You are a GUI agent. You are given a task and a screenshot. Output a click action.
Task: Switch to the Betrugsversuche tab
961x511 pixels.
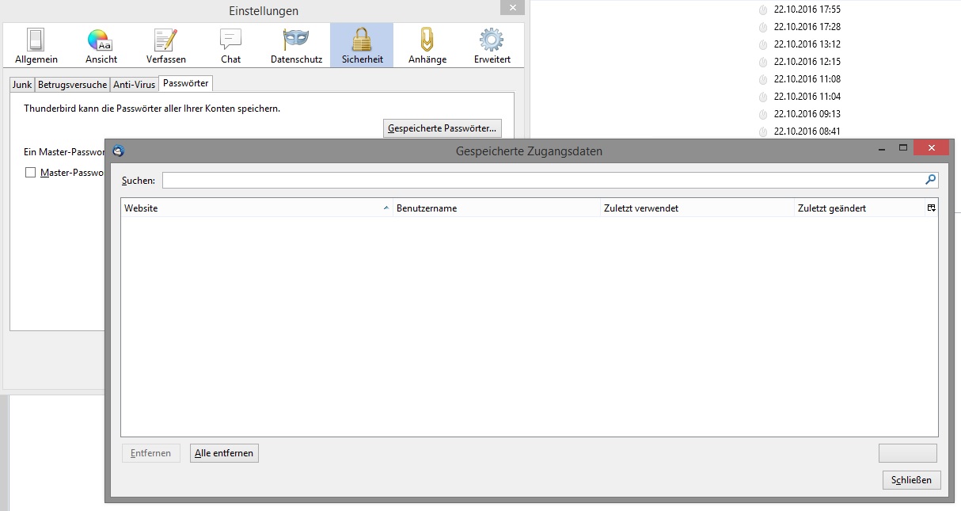point(72,84)
